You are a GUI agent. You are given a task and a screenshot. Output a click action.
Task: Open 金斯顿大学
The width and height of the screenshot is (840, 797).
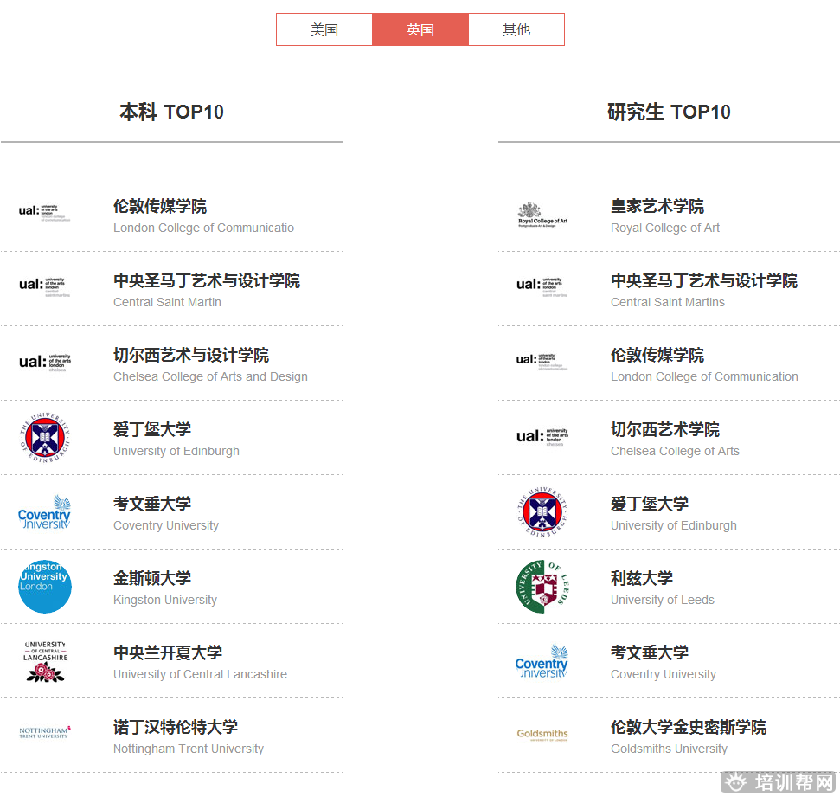(152, 578)
